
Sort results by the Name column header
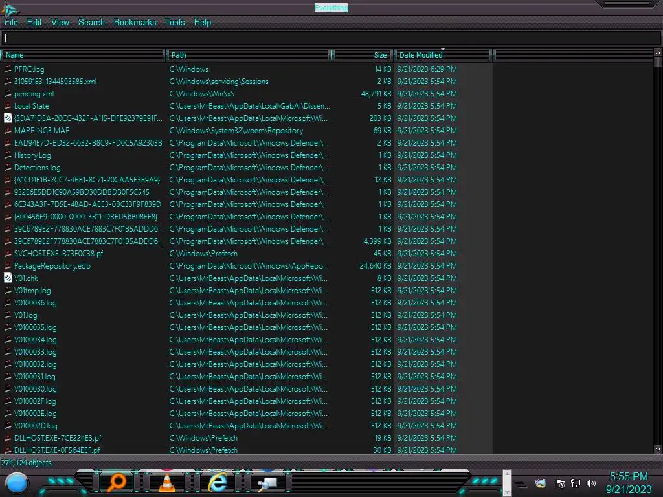(x=84, y=55)
